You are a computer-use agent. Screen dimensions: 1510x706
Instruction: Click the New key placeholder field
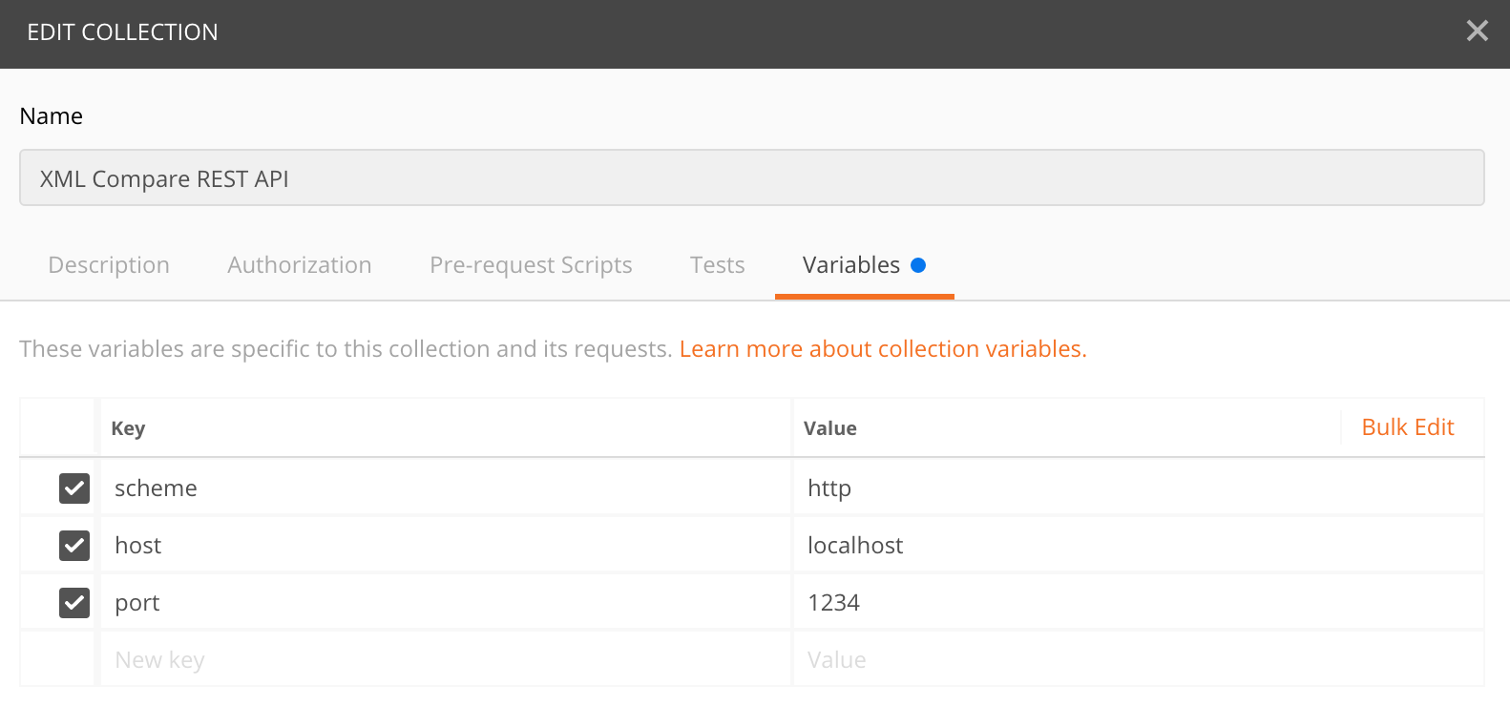click(x=444, y=660)
